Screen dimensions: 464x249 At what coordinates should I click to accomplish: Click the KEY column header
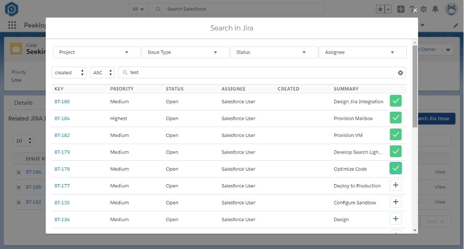[x=59, y=89]
